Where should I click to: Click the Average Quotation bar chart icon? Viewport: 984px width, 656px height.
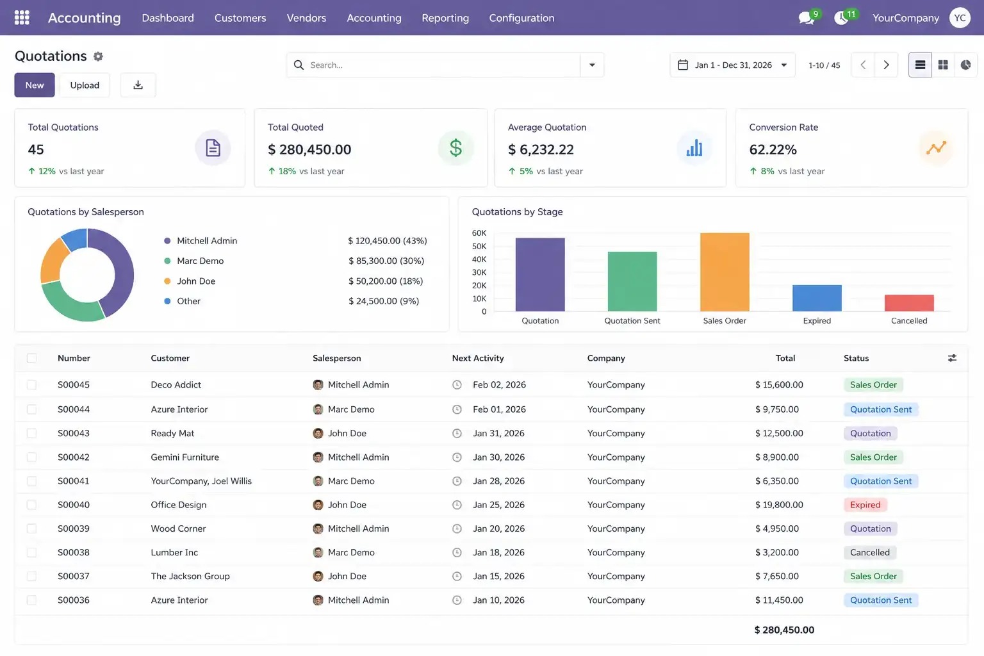coord(694,148)
